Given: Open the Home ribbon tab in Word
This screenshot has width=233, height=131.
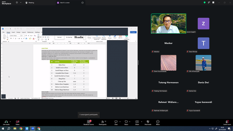Looking at the screenshot, I should tap(8, 32).
